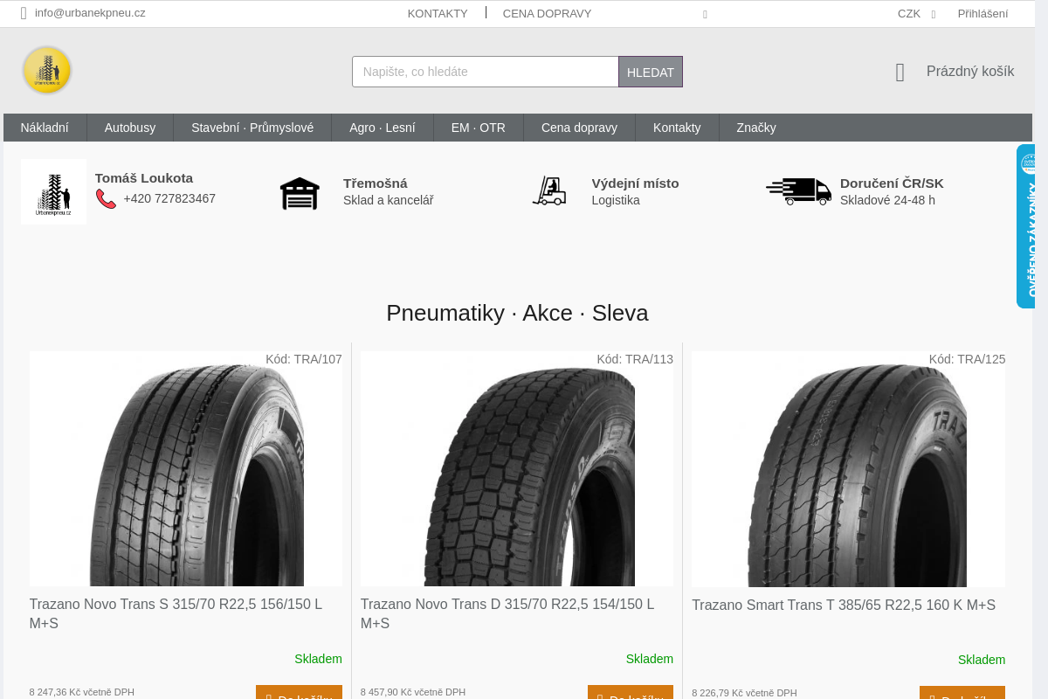Click the 'Kód: TRA/107' product code
The height and width of the screenshot is (699, 1048).
pos(304,359)
